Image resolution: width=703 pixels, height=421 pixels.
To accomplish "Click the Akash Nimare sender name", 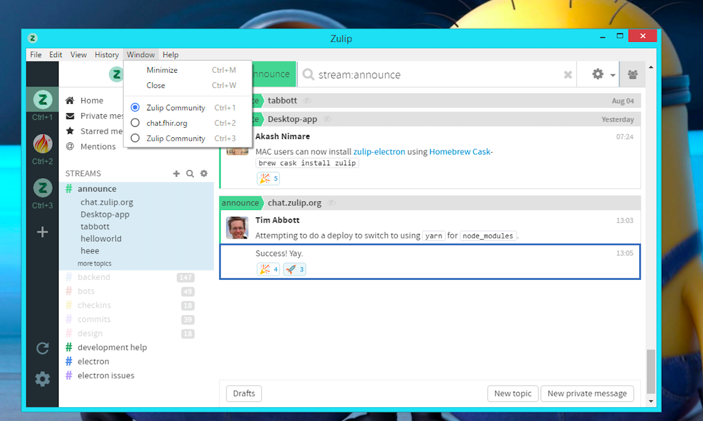I will (282, 137).
